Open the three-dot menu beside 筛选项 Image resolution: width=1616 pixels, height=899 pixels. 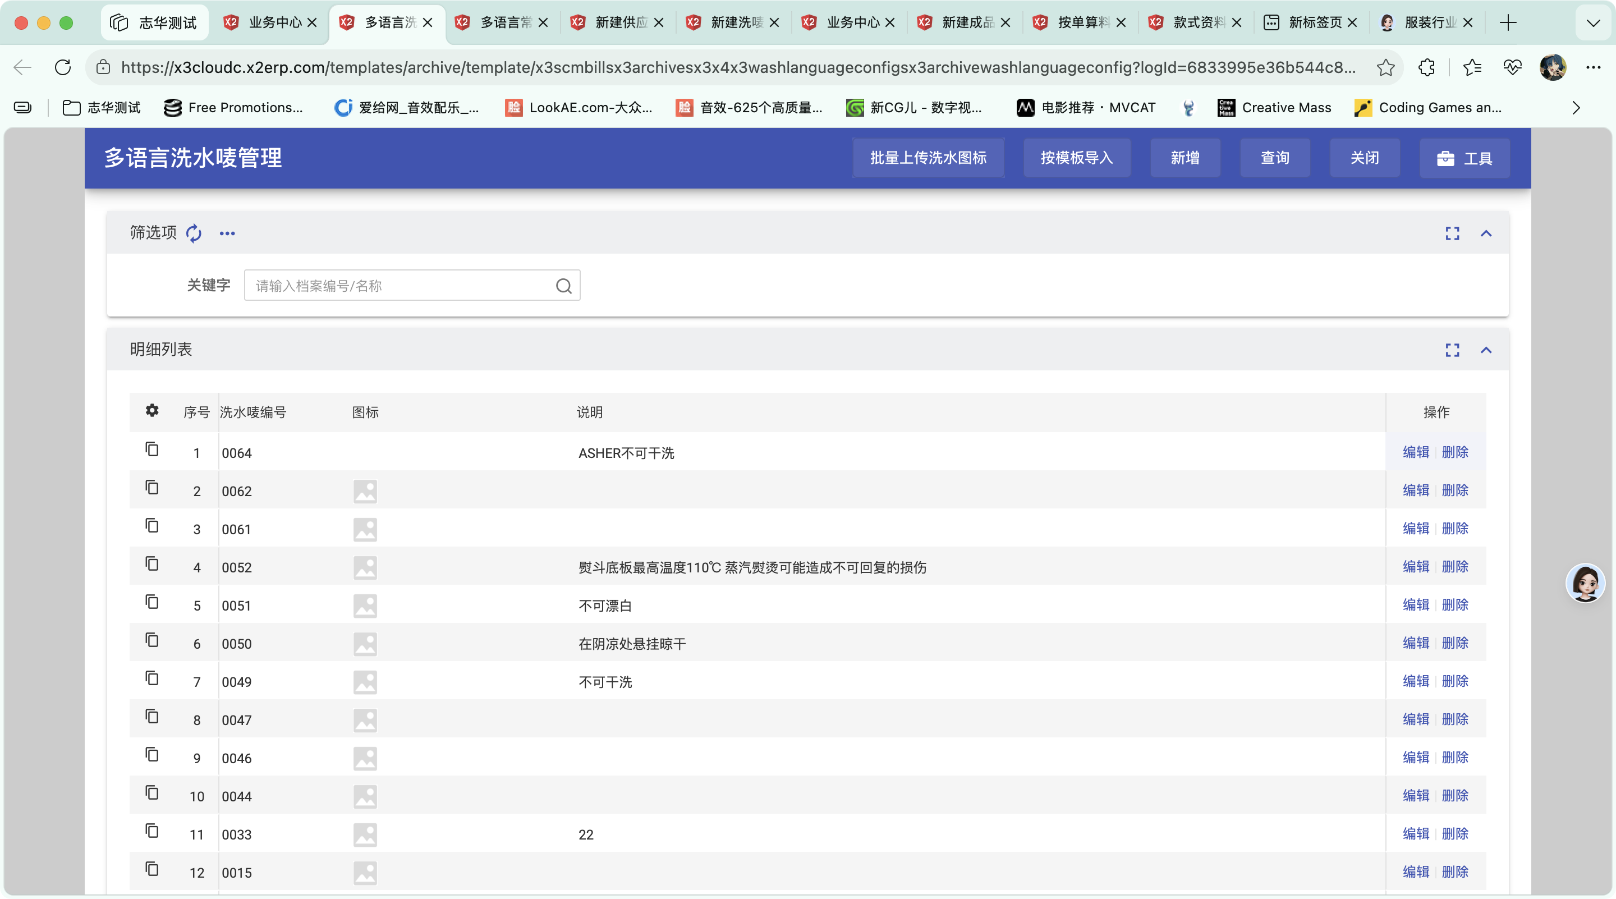click(227, 233)
